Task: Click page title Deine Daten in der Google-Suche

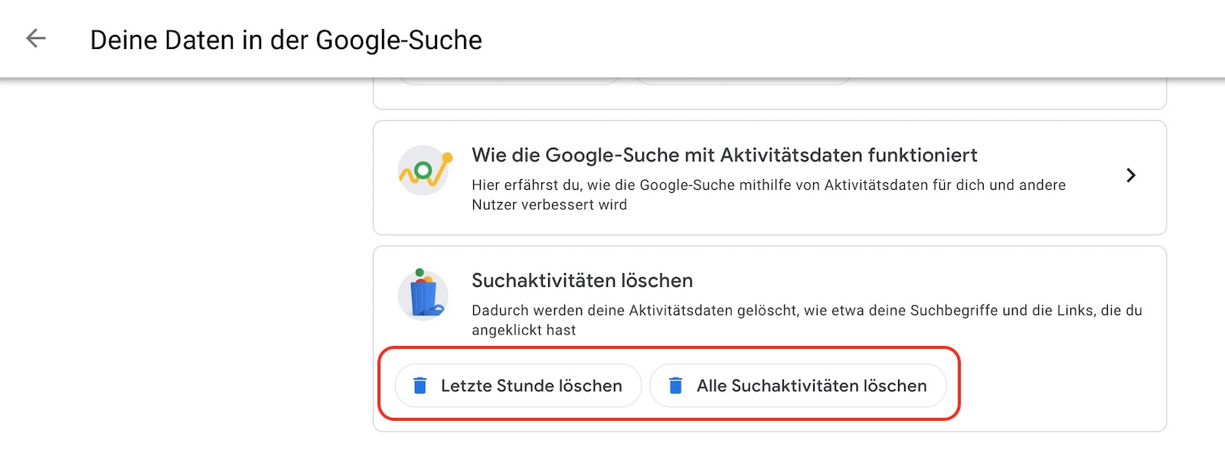Action: (286, 40)
